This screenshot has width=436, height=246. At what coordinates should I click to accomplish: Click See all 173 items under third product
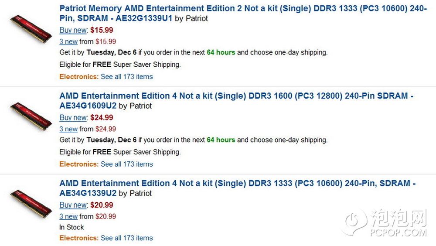(x=126, y=238)
